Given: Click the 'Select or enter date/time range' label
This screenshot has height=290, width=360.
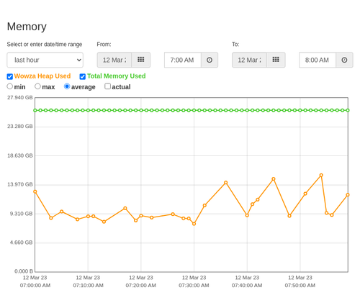Looking at the screenshot, I should (45, 45).
